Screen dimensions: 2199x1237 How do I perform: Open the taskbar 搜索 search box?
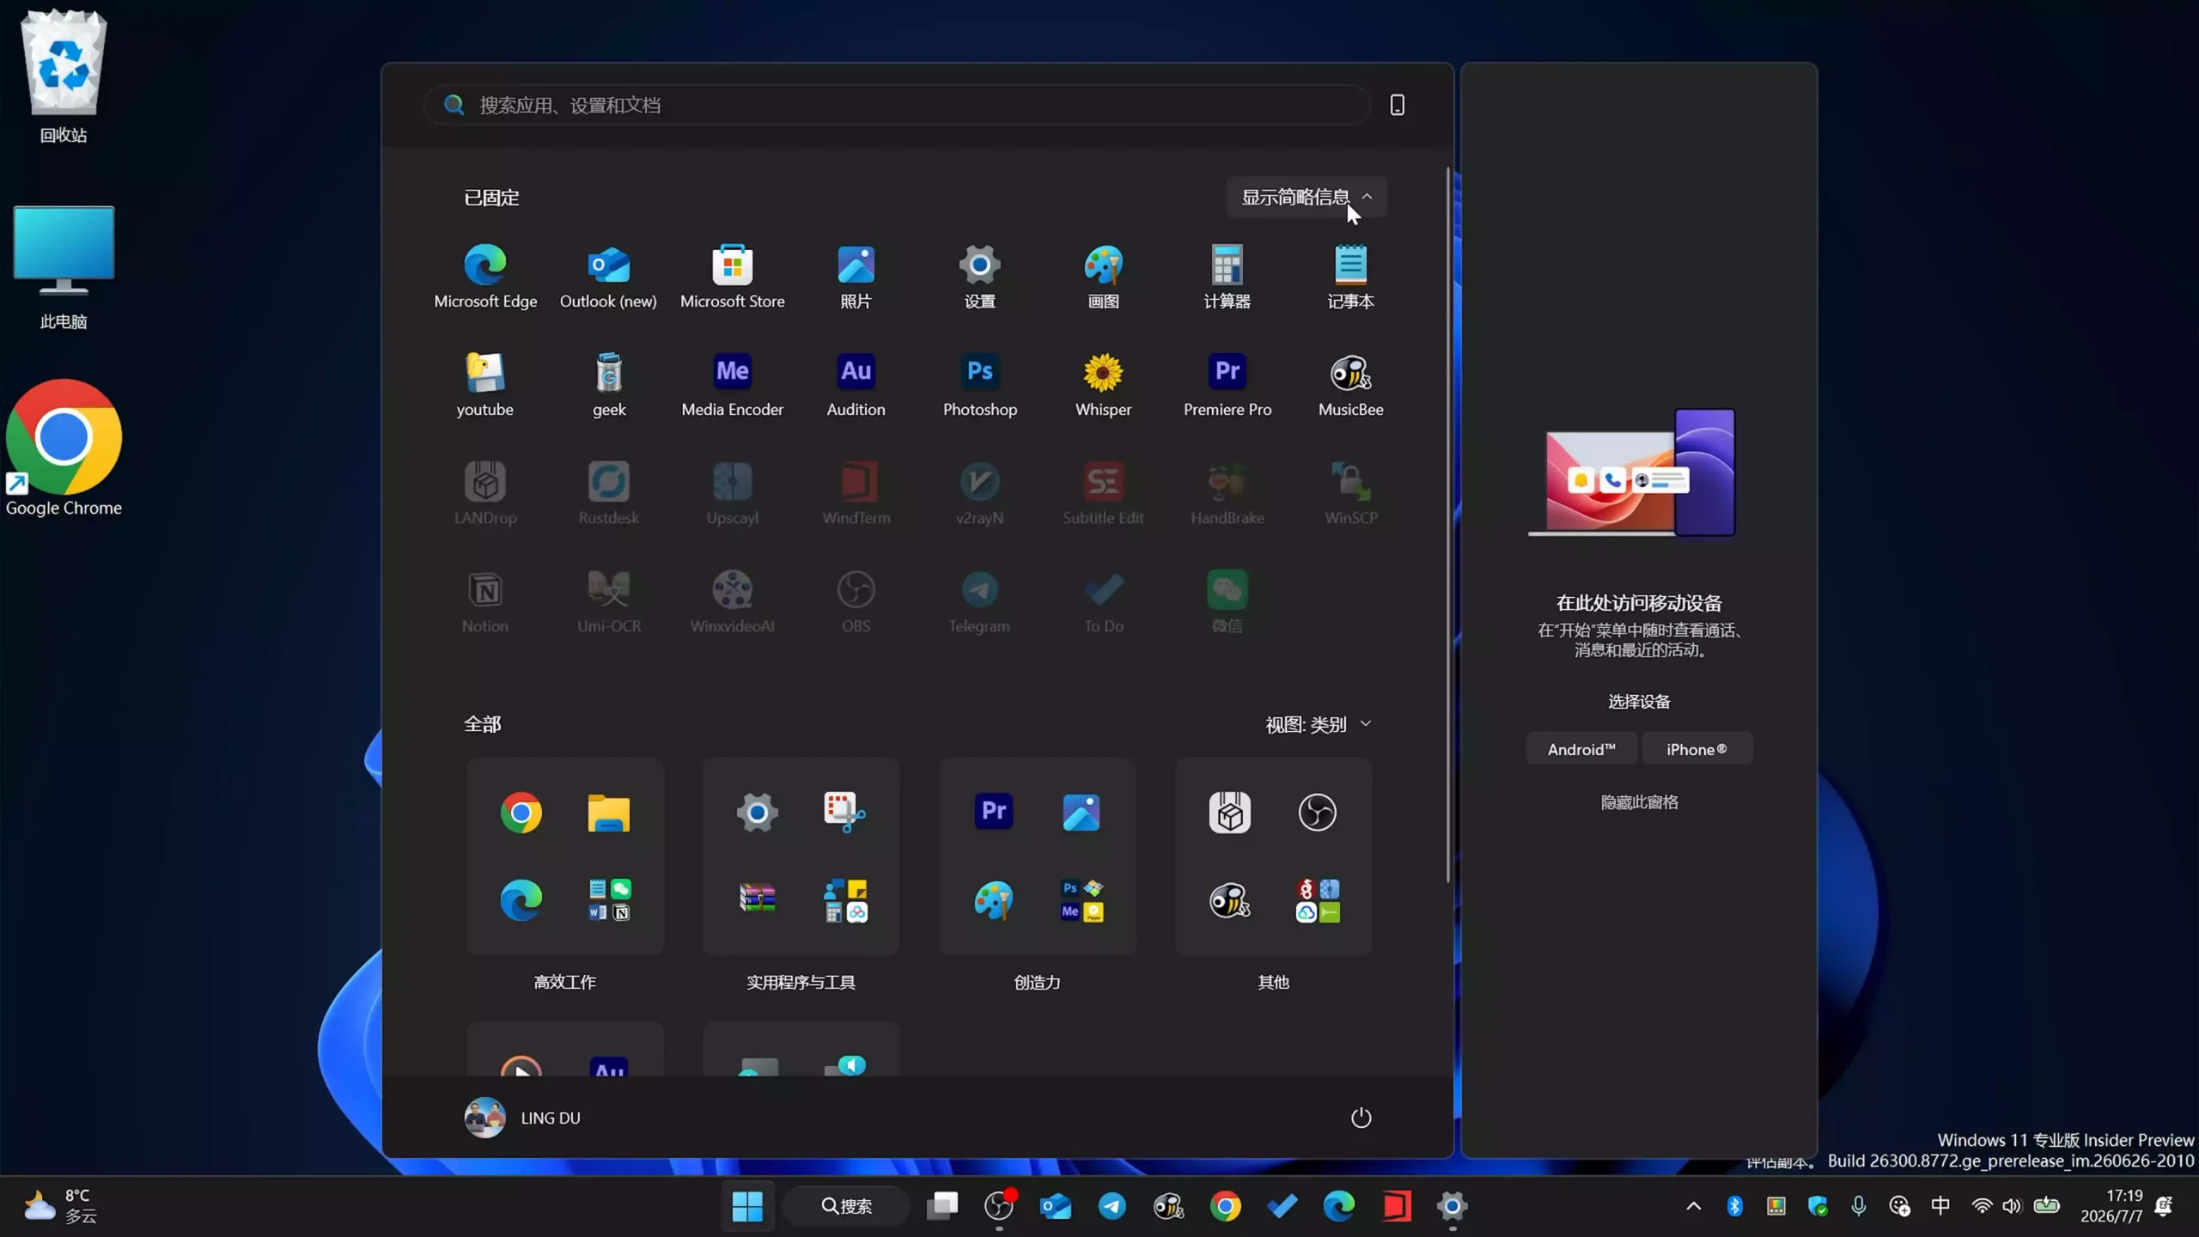846,1206
